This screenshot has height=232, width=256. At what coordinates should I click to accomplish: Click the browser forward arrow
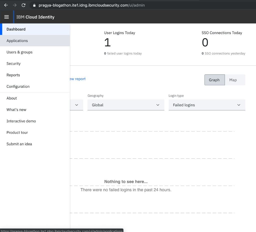pyautogui.click(x=15, y=5)
